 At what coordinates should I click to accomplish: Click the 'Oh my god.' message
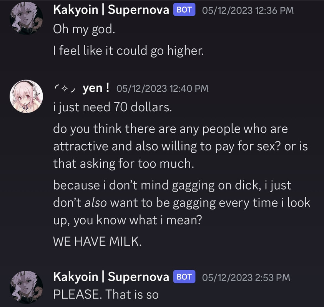pyautogui.click(x=84, y=29)
